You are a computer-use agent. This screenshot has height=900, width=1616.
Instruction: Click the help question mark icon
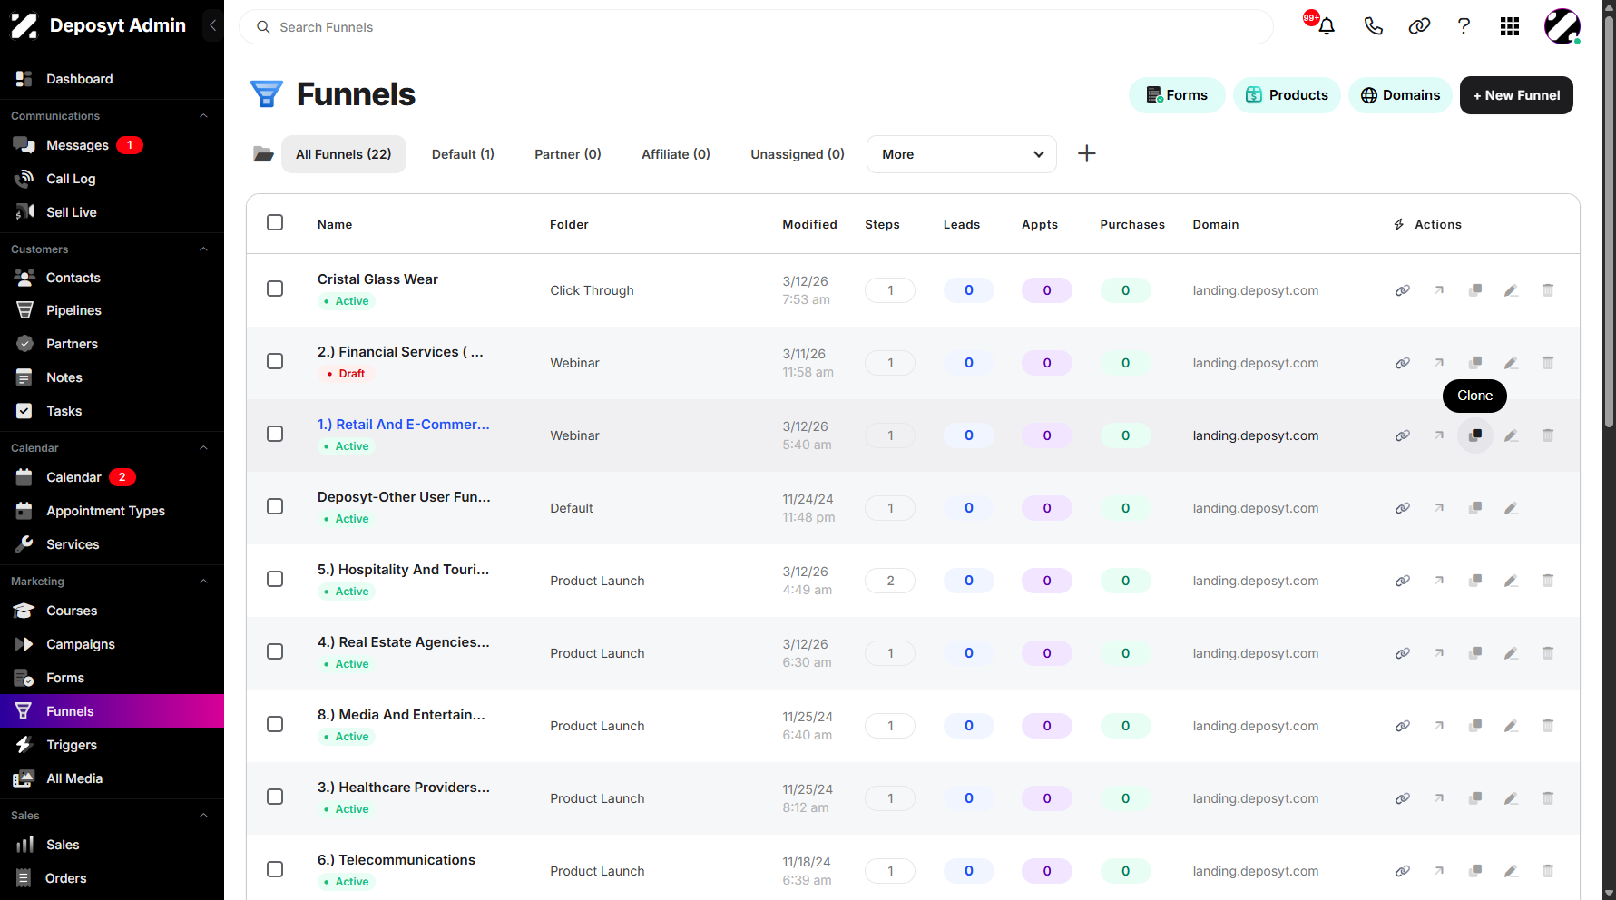click(x=1464, y=26)
